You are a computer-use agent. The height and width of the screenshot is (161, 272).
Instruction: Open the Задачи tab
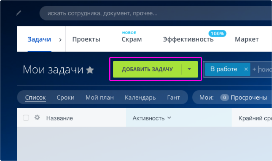tap(39, 39)
